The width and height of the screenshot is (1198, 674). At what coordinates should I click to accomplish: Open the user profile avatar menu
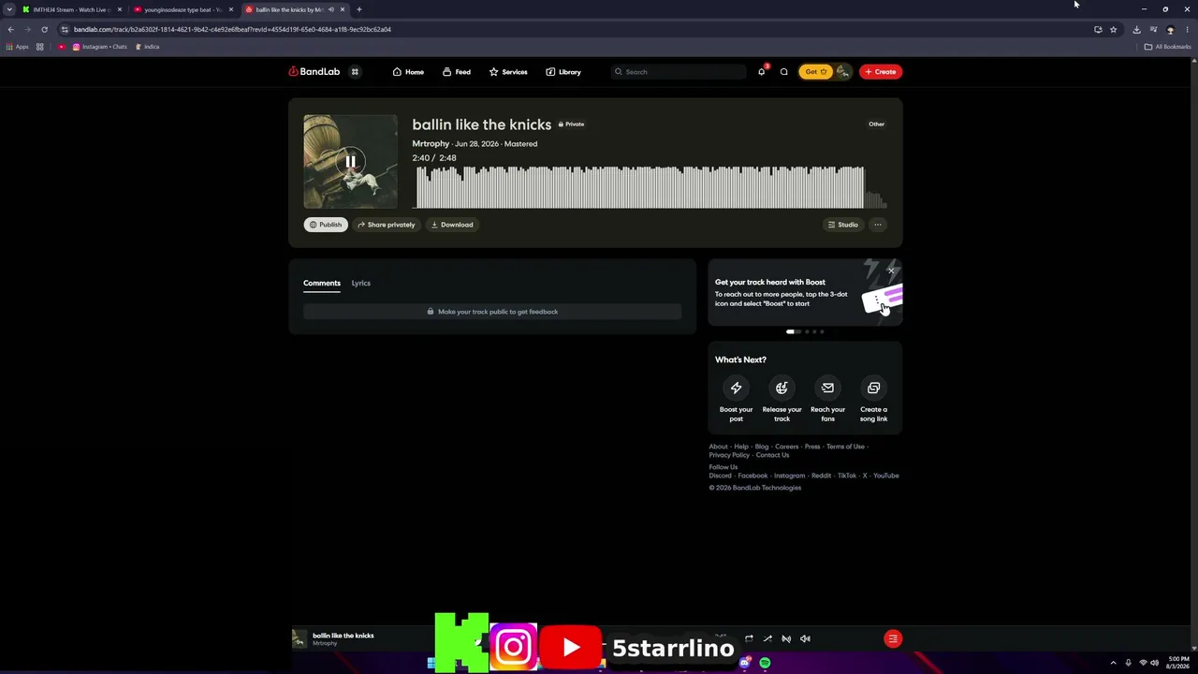[842, 72]
